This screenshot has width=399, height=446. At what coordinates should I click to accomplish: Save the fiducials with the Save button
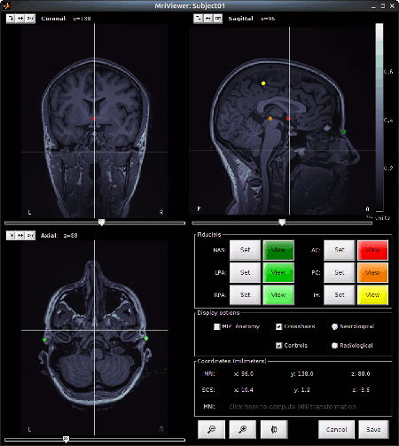(x=373, y=429)
